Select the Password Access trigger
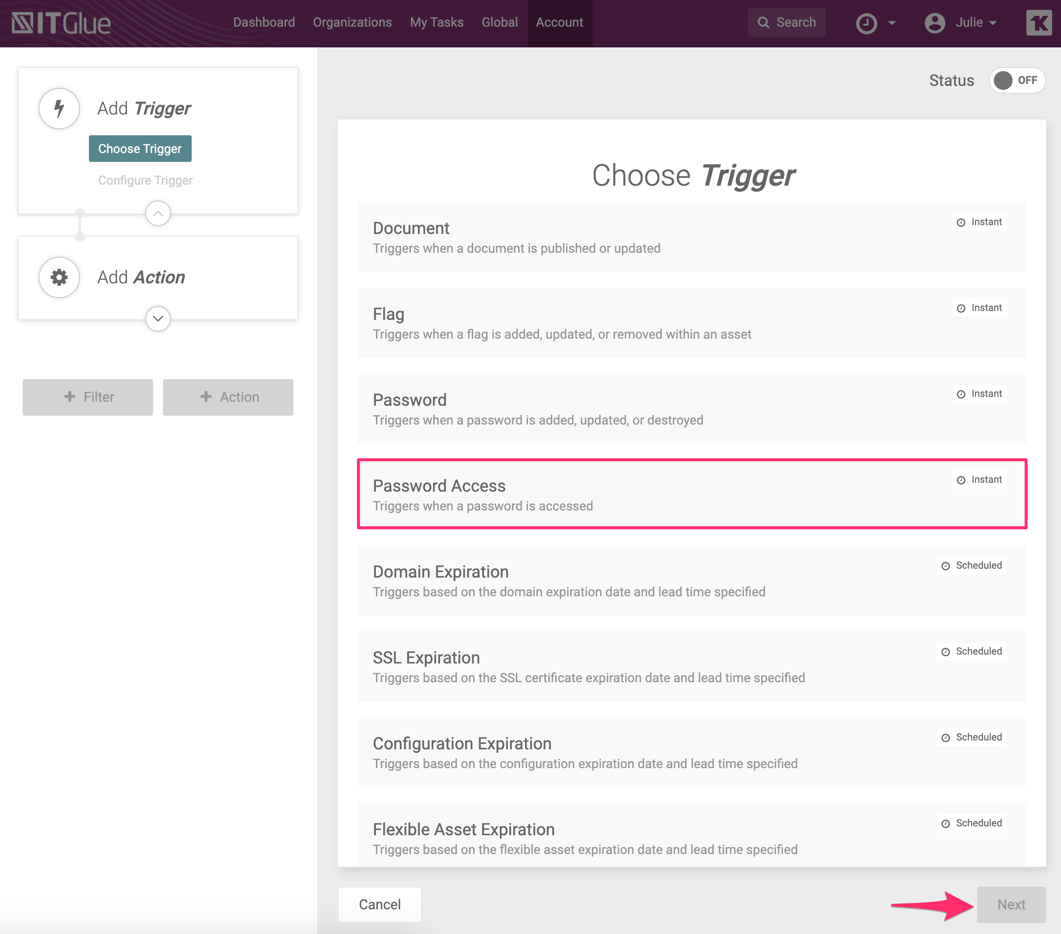 pos(692,494)
